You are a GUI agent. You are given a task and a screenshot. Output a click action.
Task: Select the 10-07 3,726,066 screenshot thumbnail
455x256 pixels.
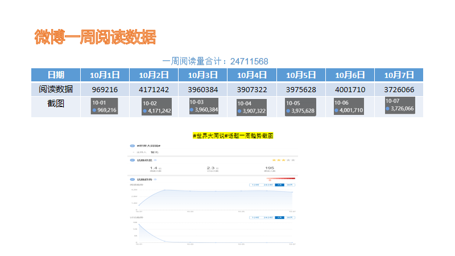point(400,105)
